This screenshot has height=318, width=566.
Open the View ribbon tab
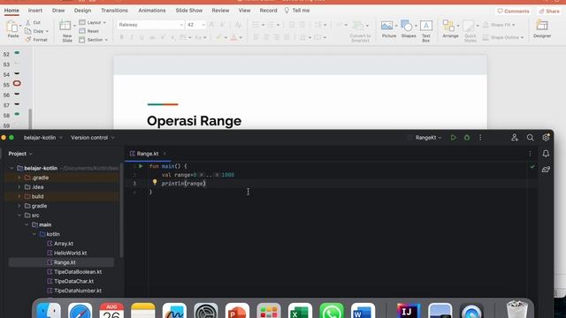[x=244, y=11]
